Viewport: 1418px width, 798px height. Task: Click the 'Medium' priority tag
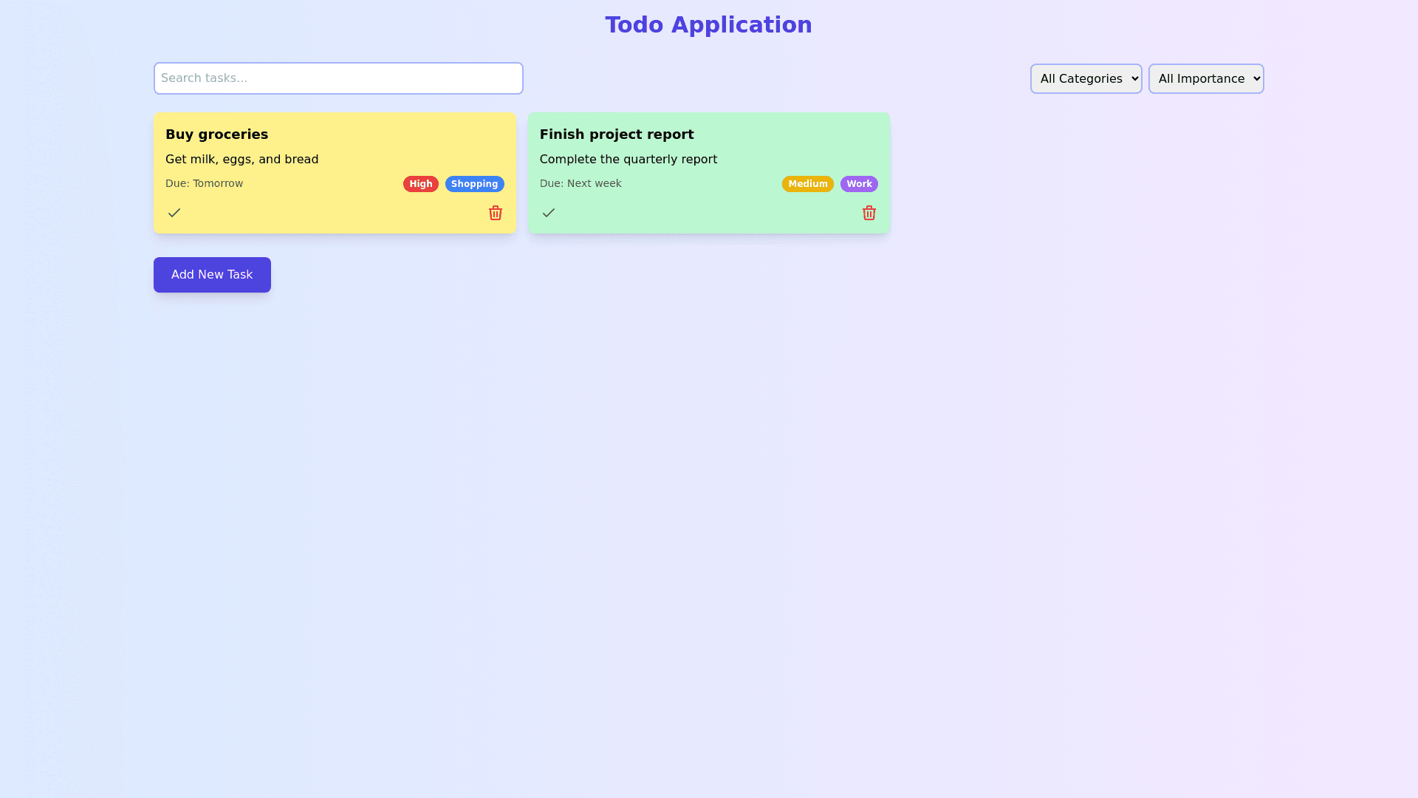click(808, 183)
